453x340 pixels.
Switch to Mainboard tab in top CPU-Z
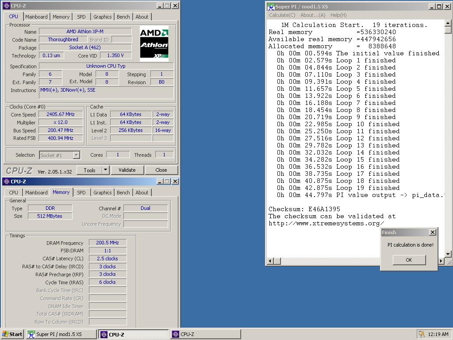point(36,17)
